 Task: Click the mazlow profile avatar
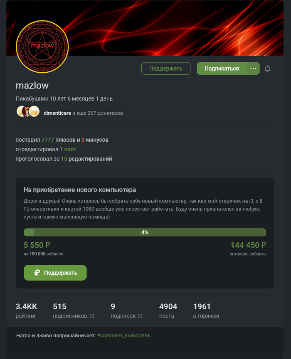pos(42,47)
